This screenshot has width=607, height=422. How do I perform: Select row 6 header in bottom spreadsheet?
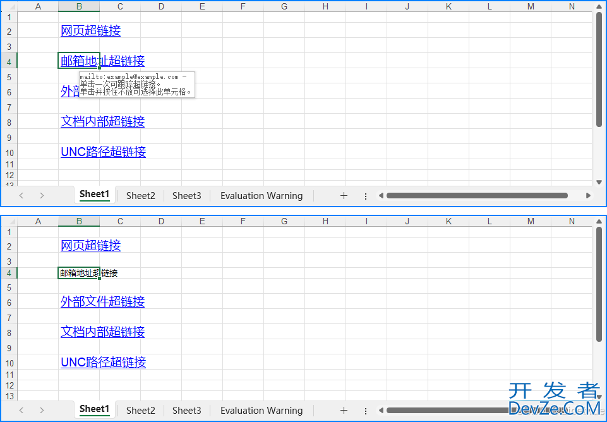9,303
